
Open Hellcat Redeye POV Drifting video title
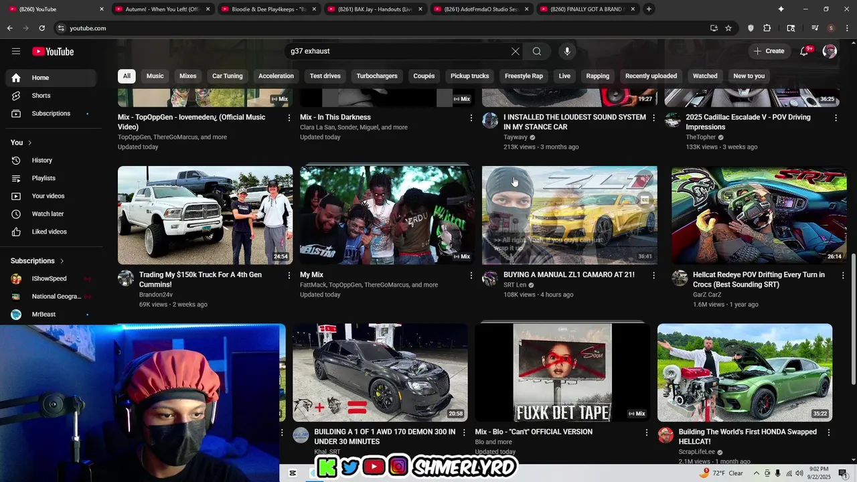[x=759, y=280]
